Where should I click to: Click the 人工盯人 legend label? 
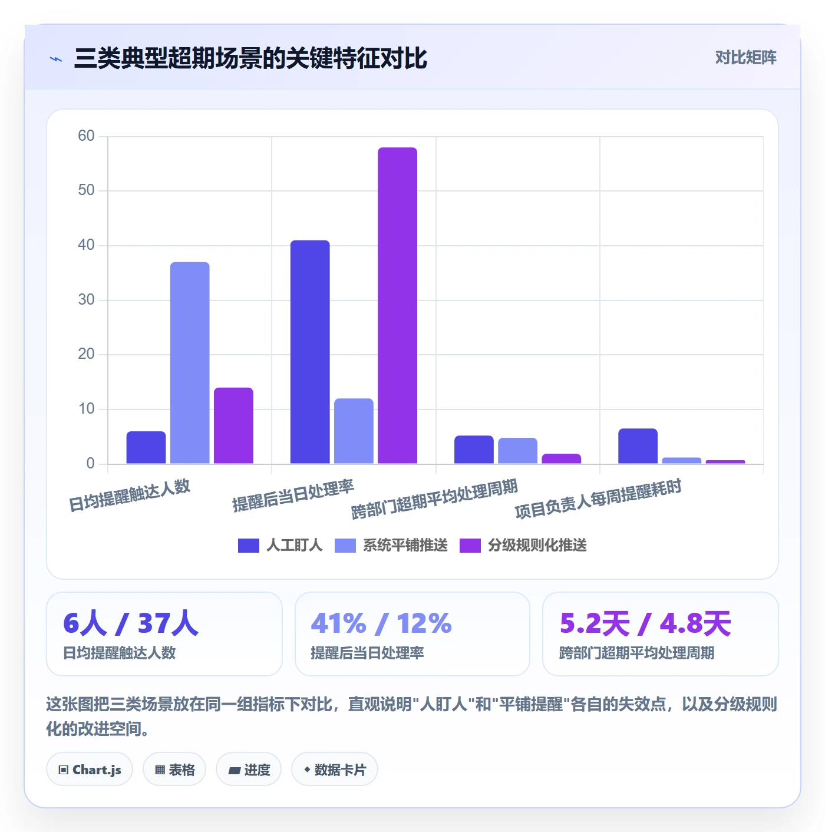tap(294, 546)
